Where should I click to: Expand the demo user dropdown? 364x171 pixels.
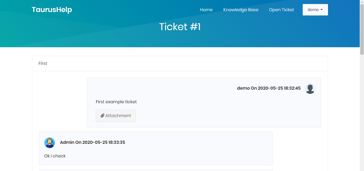313,10
